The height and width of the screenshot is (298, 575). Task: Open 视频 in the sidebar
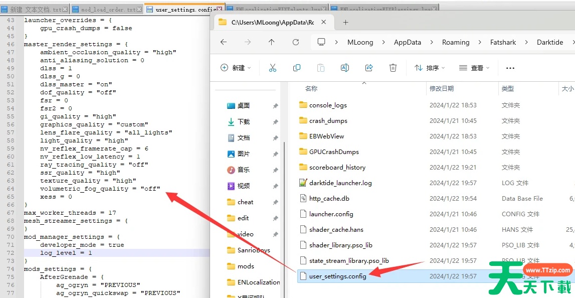click(244, 186)
